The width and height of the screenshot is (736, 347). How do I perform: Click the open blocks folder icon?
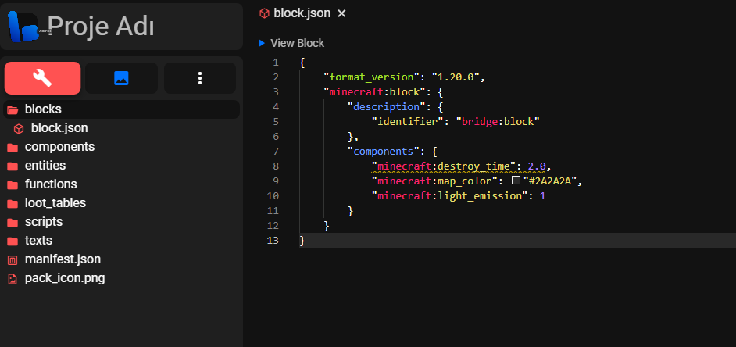[13, 109]
